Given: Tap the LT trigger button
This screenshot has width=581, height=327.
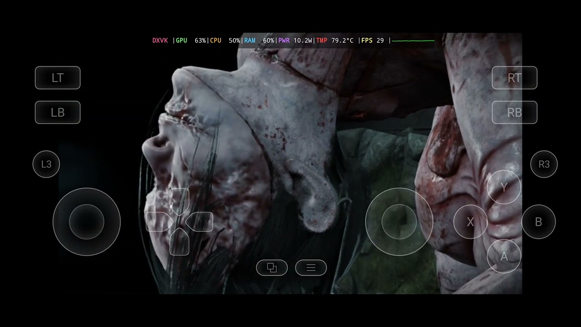Looking at the screenshot, I should (58, 78).
